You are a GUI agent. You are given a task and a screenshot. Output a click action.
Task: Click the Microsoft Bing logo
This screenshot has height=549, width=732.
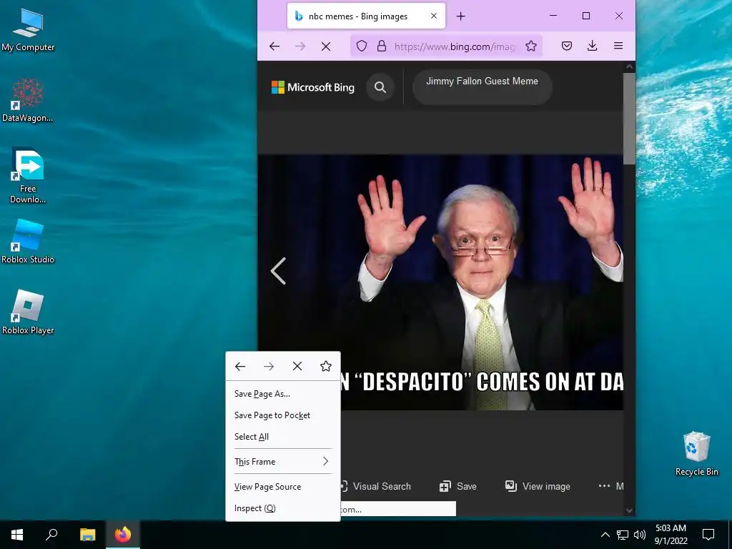[313, 87]
